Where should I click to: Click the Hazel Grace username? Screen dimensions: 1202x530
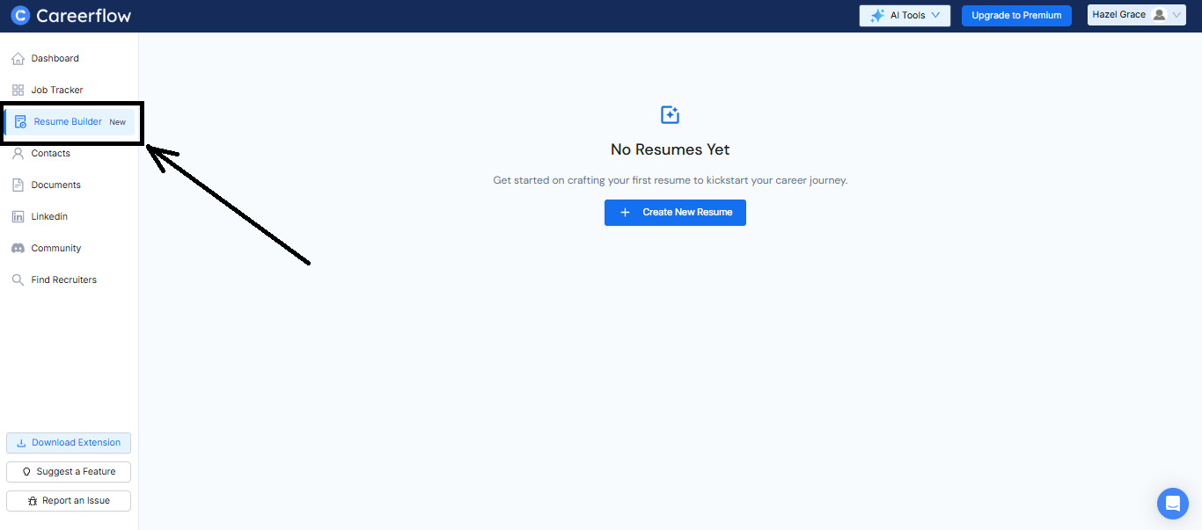(x=1119, y=15)
